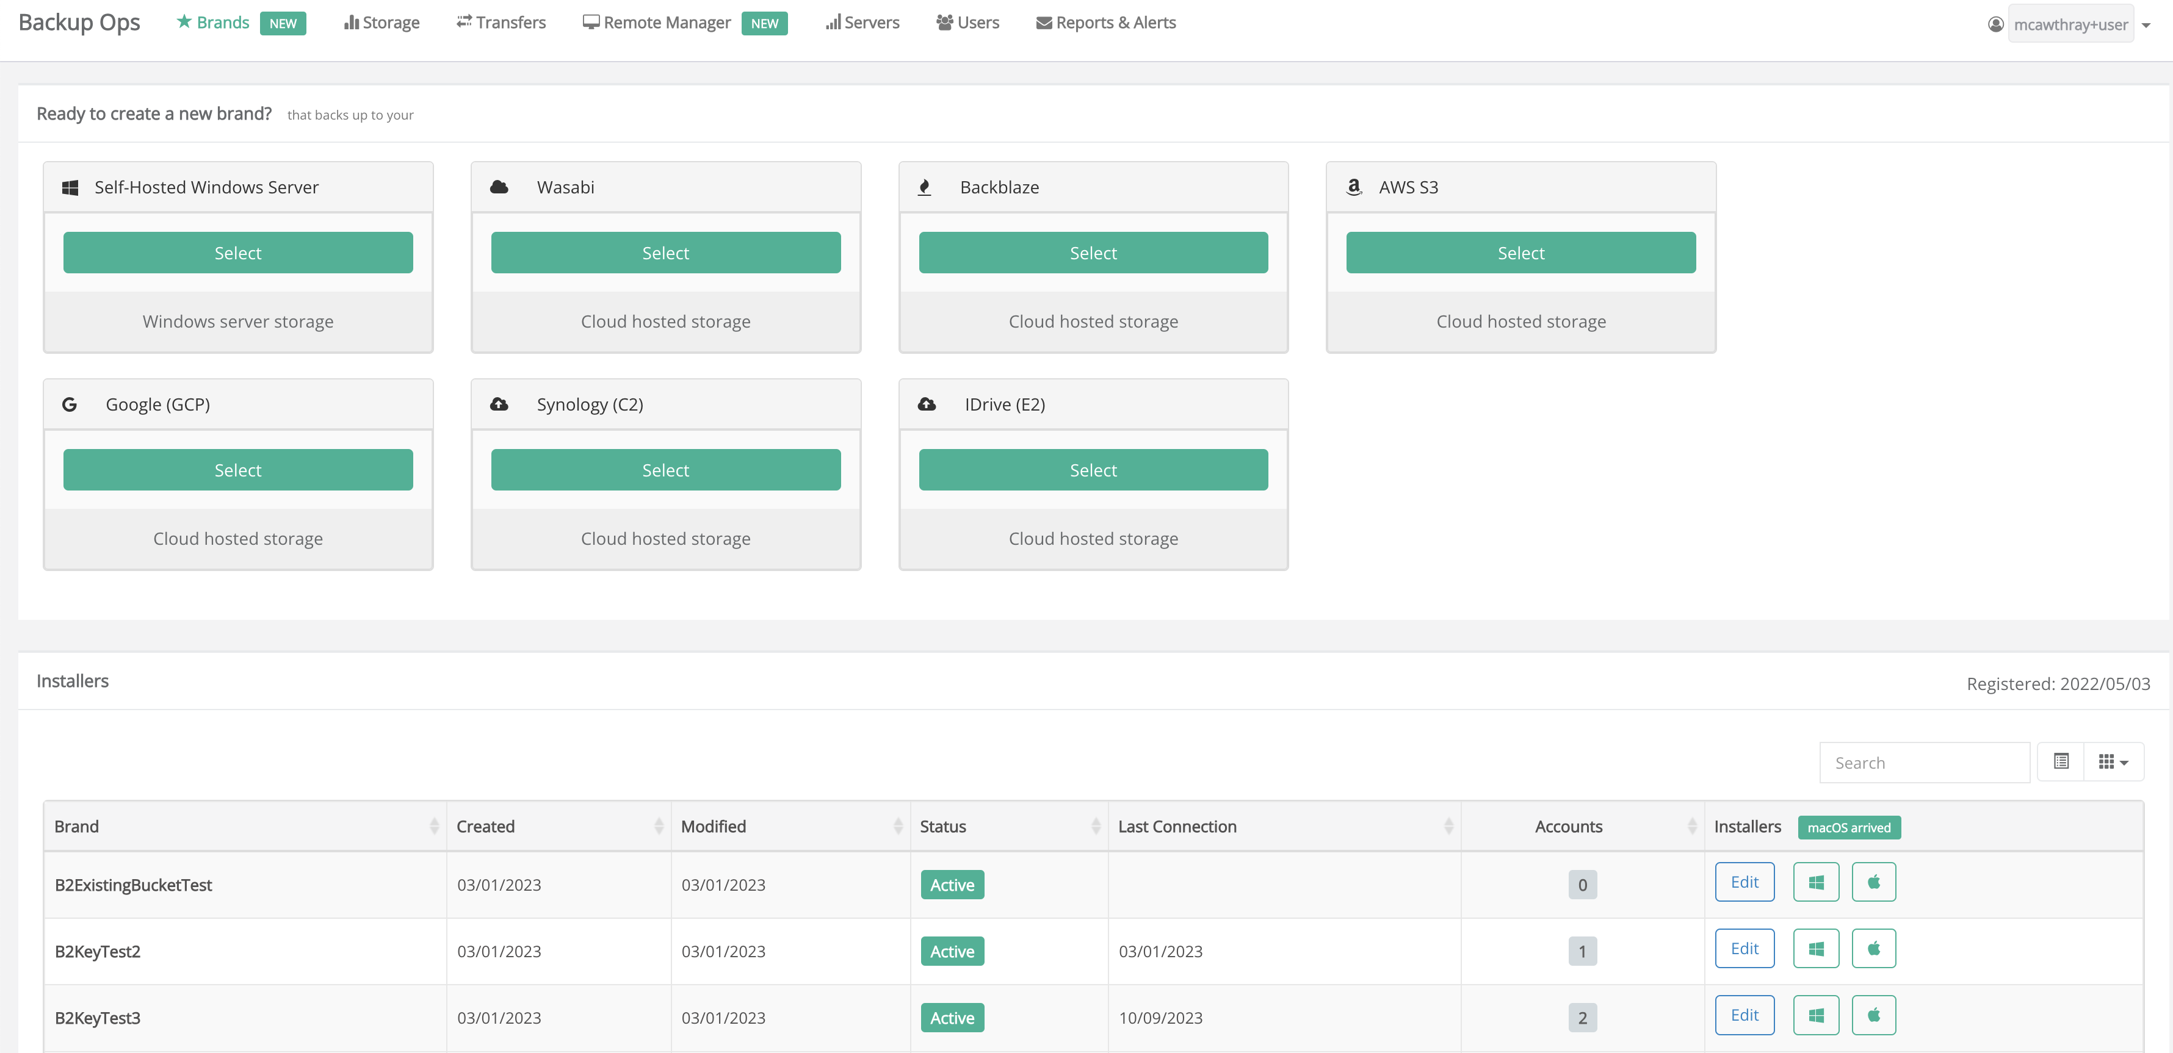Click the user profile avatar icon
Image resolution: width=2173 pixels, height=1053 pixels.
tap(1995, 24)
